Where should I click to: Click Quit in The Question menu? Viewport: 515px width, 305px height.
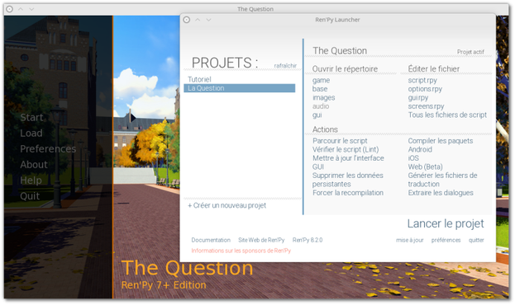[x=30, y=196]
